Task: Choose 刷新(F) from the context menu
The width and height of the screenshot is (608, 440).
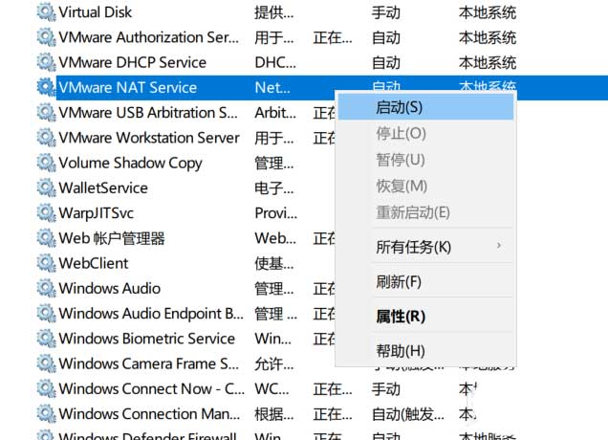Action: 425,281
